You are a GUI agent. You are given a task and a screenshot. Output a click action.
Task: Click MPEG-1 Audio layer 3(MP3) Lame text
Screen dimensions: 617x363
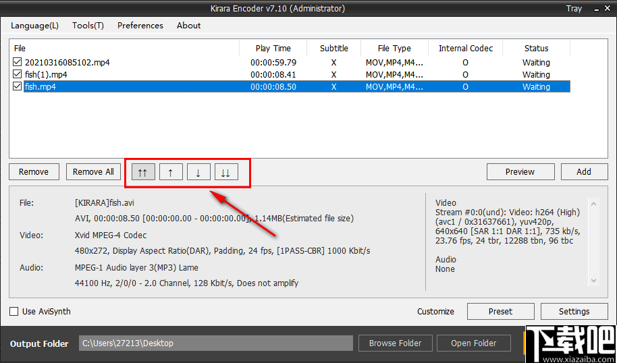pos(136,268)
